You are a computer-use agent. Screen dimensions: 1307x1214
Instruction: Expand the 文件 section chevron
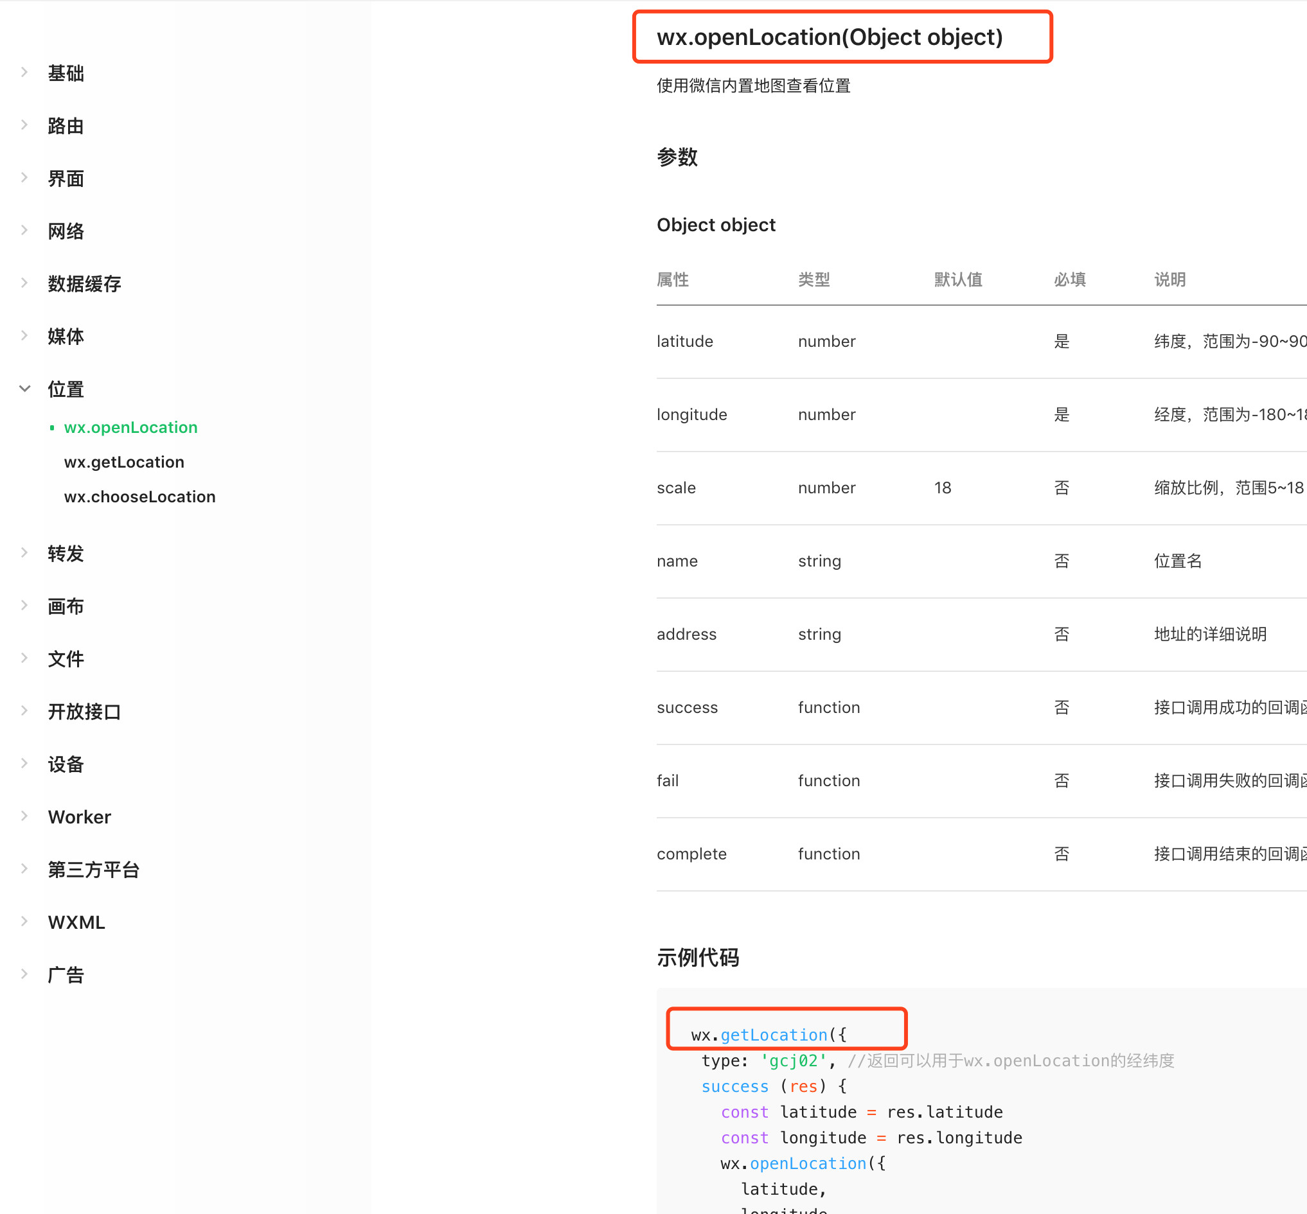pyautogui.click(x=24, y=658)
